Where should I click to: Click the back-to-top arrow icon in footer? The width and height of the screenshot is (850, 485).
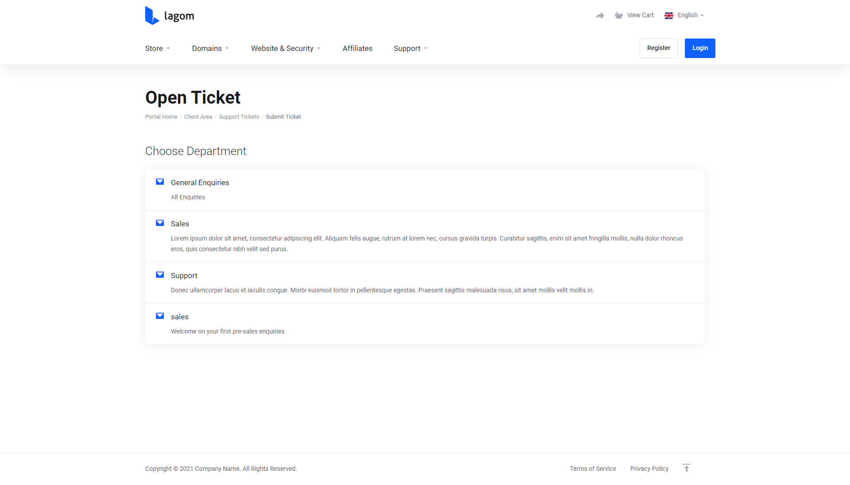click(x=687, y=468)
